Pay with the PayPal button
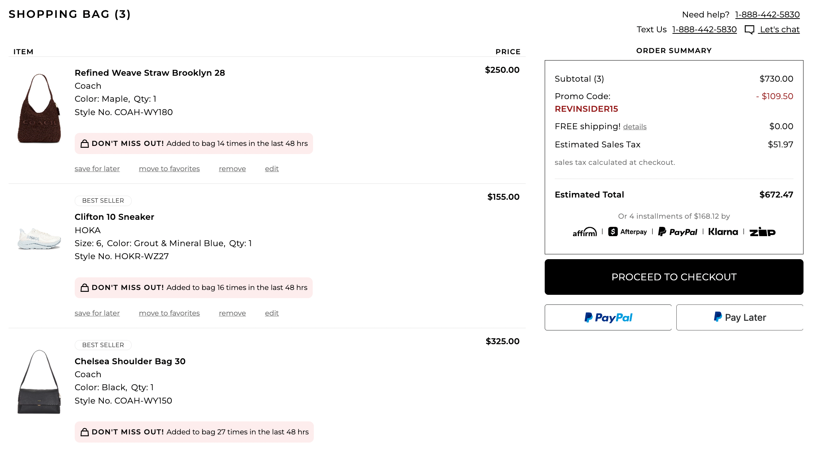The image size is (818, 450). tap(608, 317)
